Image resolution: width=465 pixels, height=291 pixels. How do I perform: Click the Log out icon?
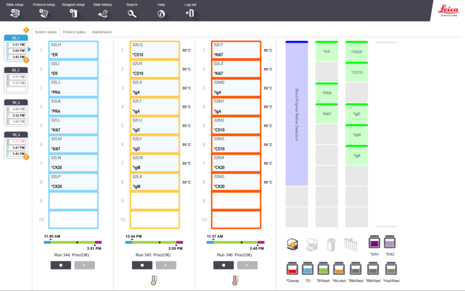(x=190, y=13)
